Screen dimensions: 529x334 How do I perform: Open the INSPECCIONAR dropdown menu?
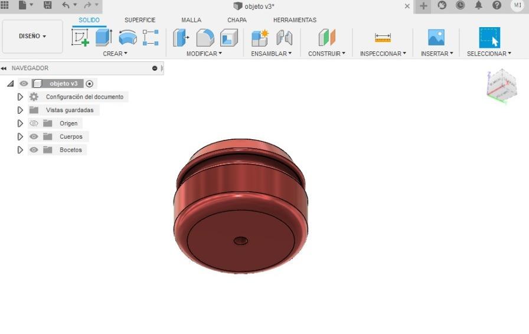[x=383, y=54]
